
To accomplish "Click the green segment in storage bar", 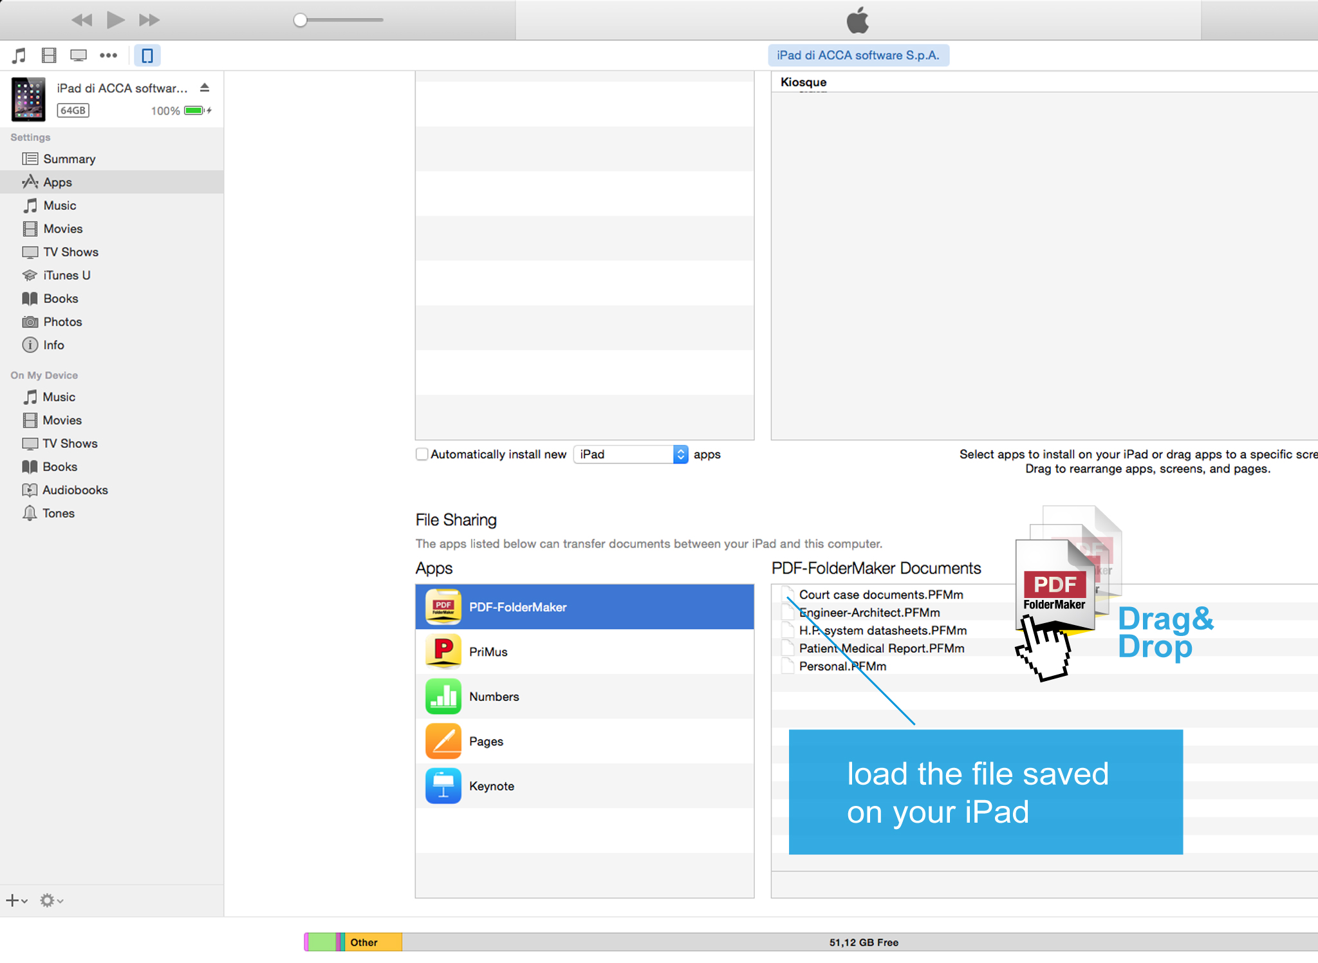I will point(322,942).
